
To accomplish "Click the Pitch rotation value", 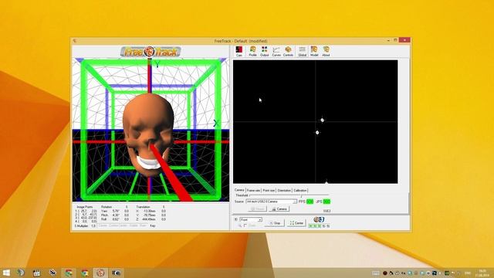I will point(116,215).
